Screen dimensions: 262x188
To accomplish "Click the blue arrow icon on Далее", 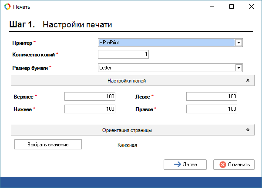I will point(177,165).
